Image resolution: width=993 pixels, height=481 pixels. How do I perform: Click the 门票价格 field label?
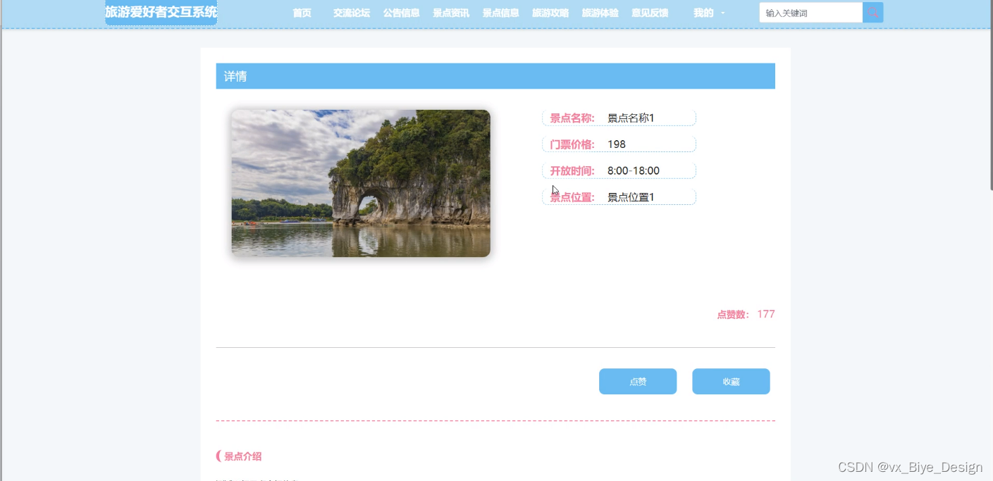[572, 144]
